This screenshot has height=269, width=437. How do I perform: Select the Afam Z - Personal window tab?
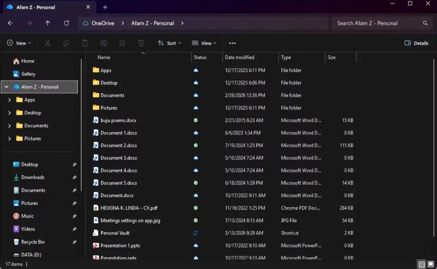pyautogui.click(x=50, y=7)
